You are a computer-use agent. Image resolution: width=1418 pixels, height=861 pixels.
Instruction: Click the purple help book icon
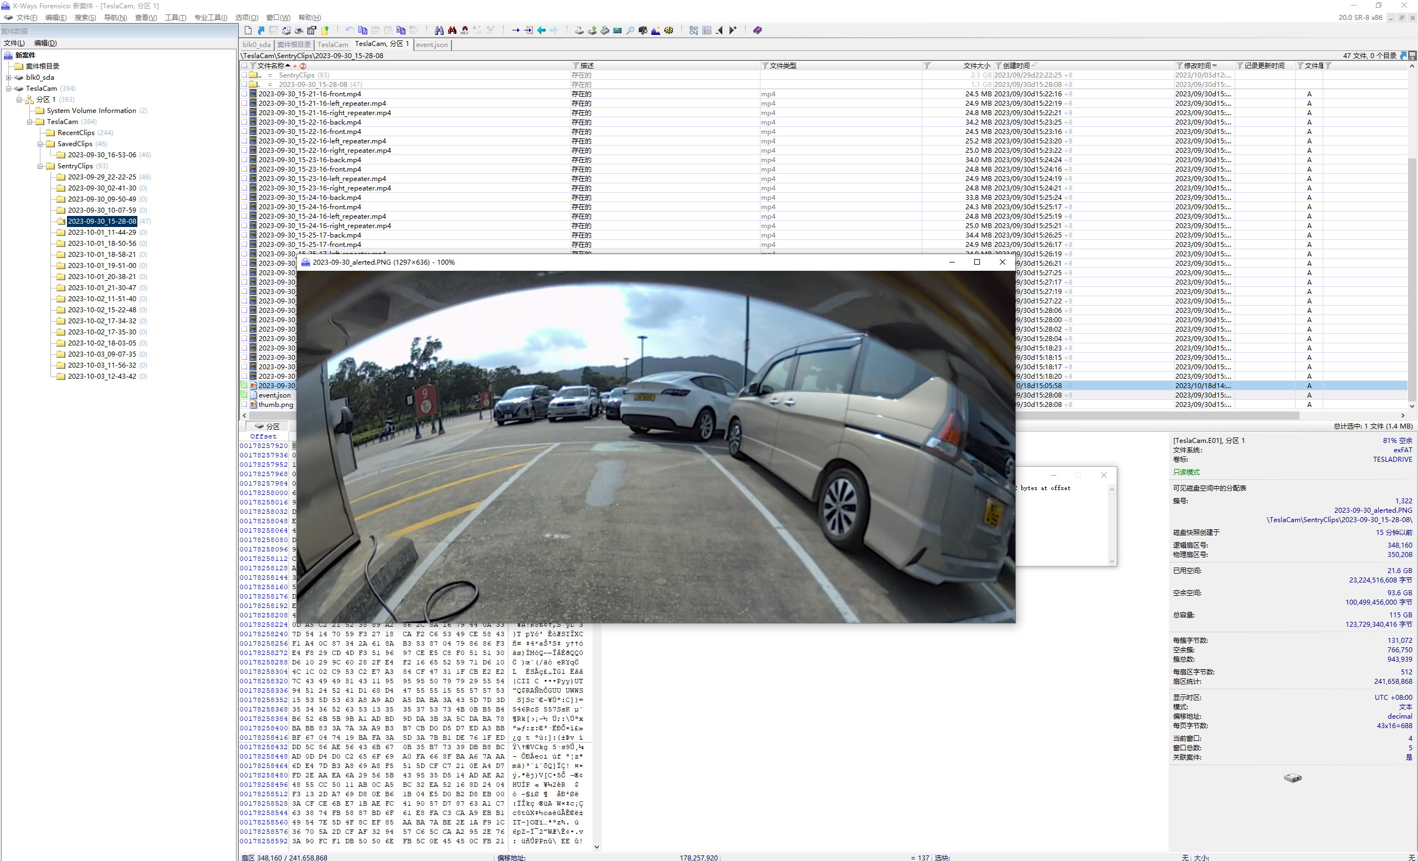click(x=757, y=30)
